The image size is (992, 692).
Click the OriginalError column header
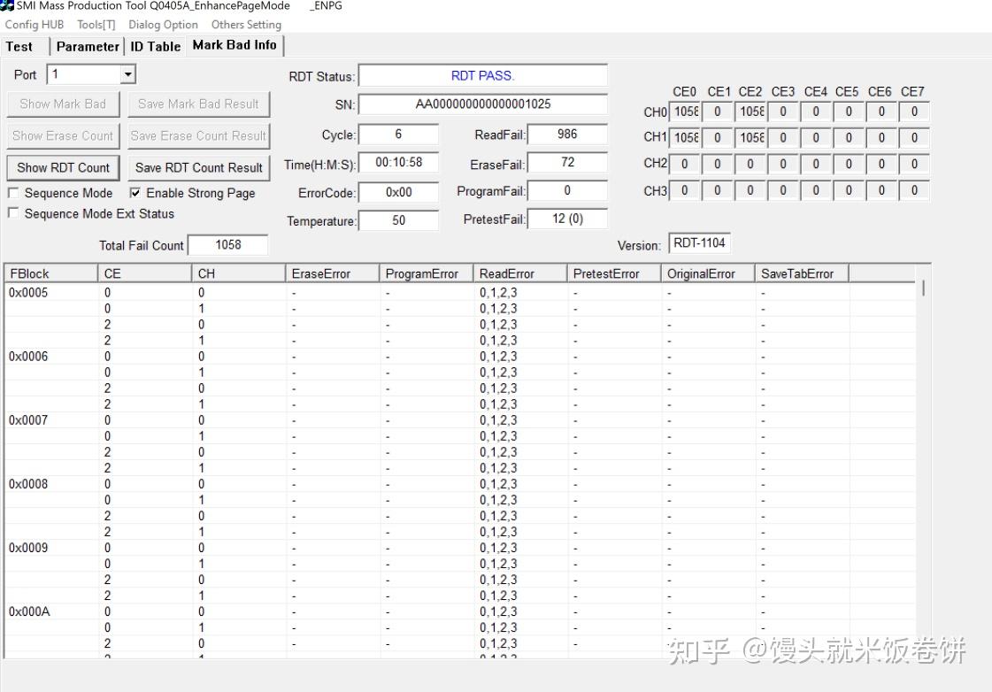tap(708, 274)
